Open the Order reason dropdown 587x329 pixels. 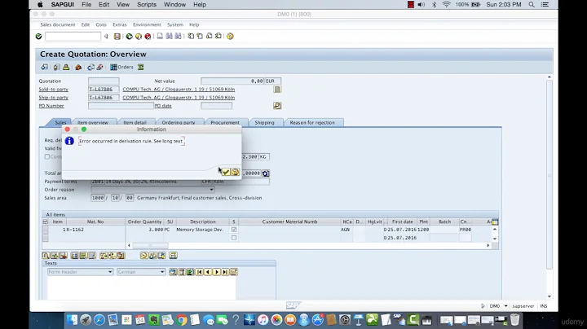click(211, 190)
